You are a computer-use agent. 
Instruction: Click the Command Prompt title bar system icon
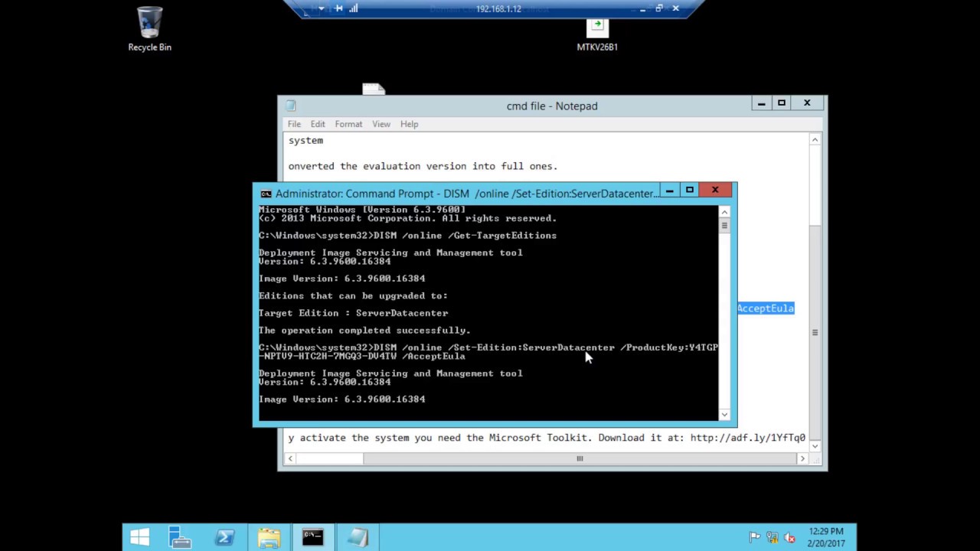click(266, 194)
